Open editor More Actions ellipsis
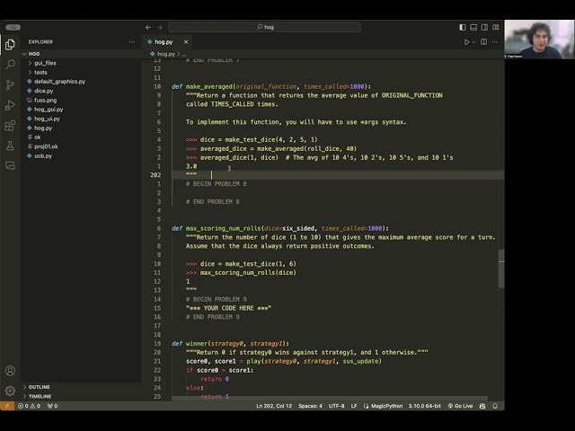This screenshot has height=431, width=575. (495, 42)
